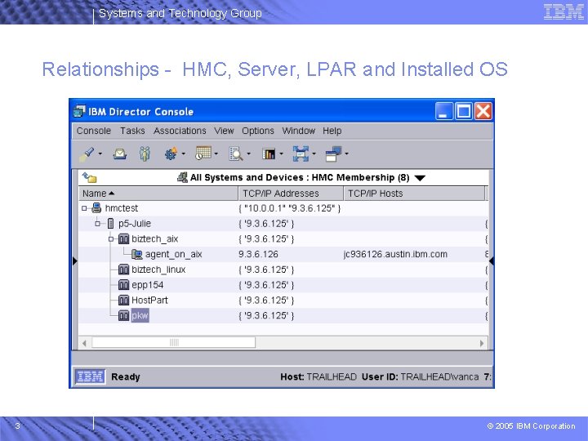Open the inventory magnifier dropdown arrow

[x=248, y=154]
